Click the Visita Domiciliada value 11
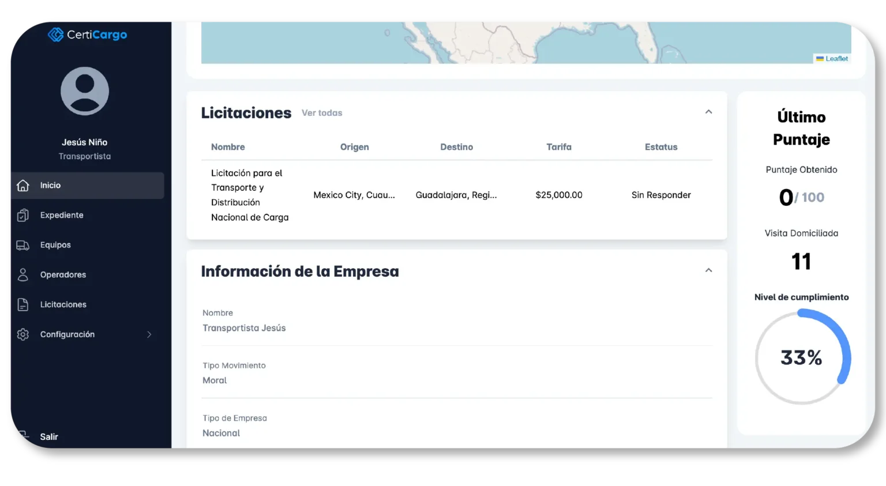This screenshot has height=486, width=886. (x=801, y=261)
